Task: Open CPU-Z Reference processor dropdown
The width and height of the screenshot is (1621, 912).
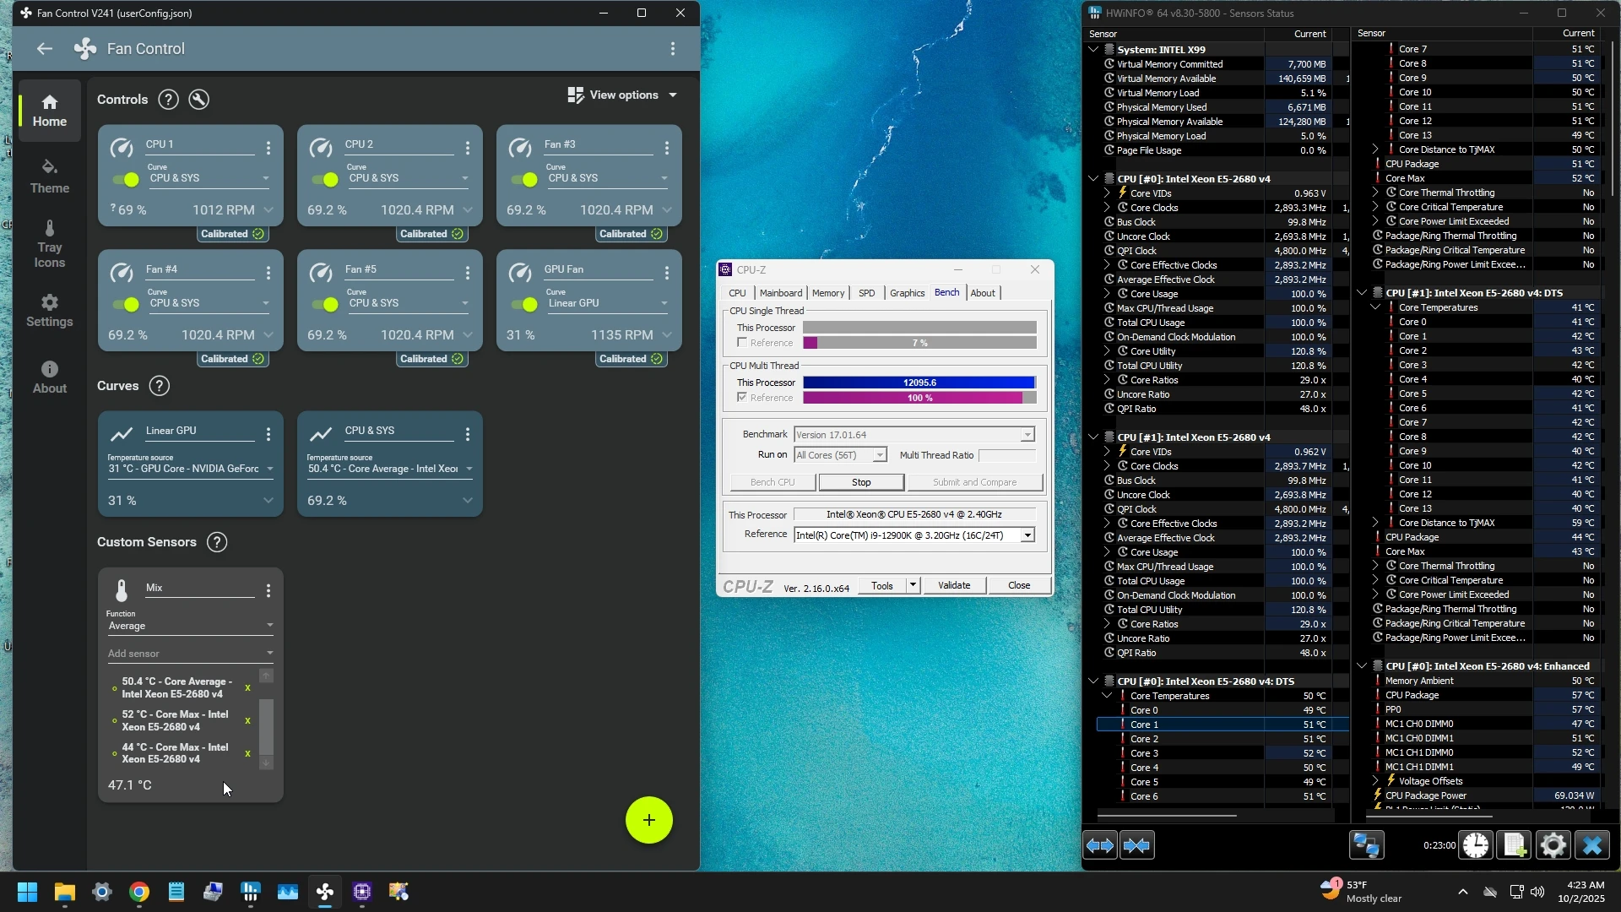Action: click(1027, 535)
